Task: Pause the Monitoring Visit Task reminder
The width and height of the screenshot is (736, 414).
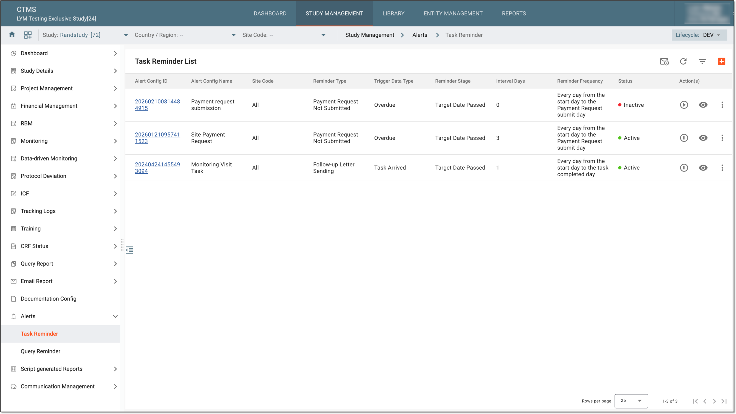Action: (x=684, y=168)
